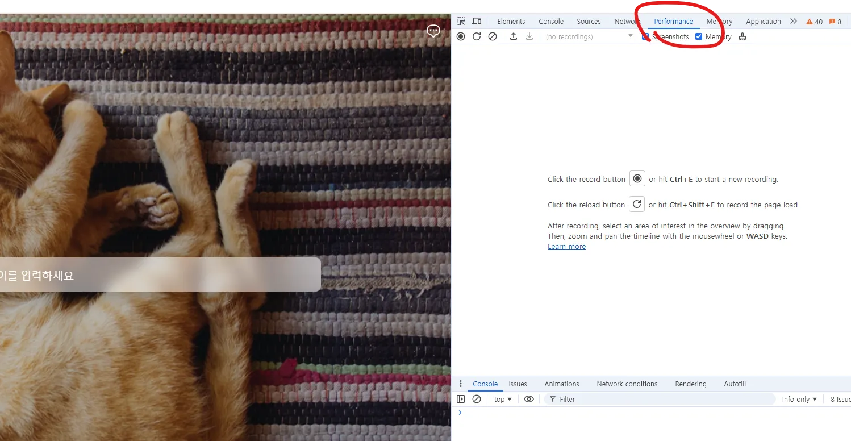Show the console sidebar
This screenshot has height=441, width=851.
click(461, 399)
